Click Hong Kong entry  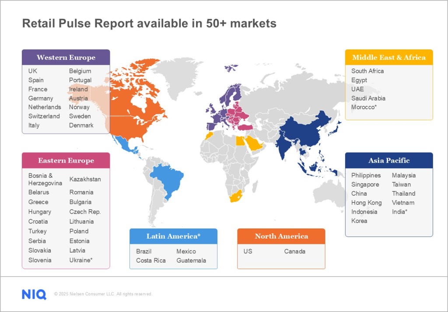point(367,203)
